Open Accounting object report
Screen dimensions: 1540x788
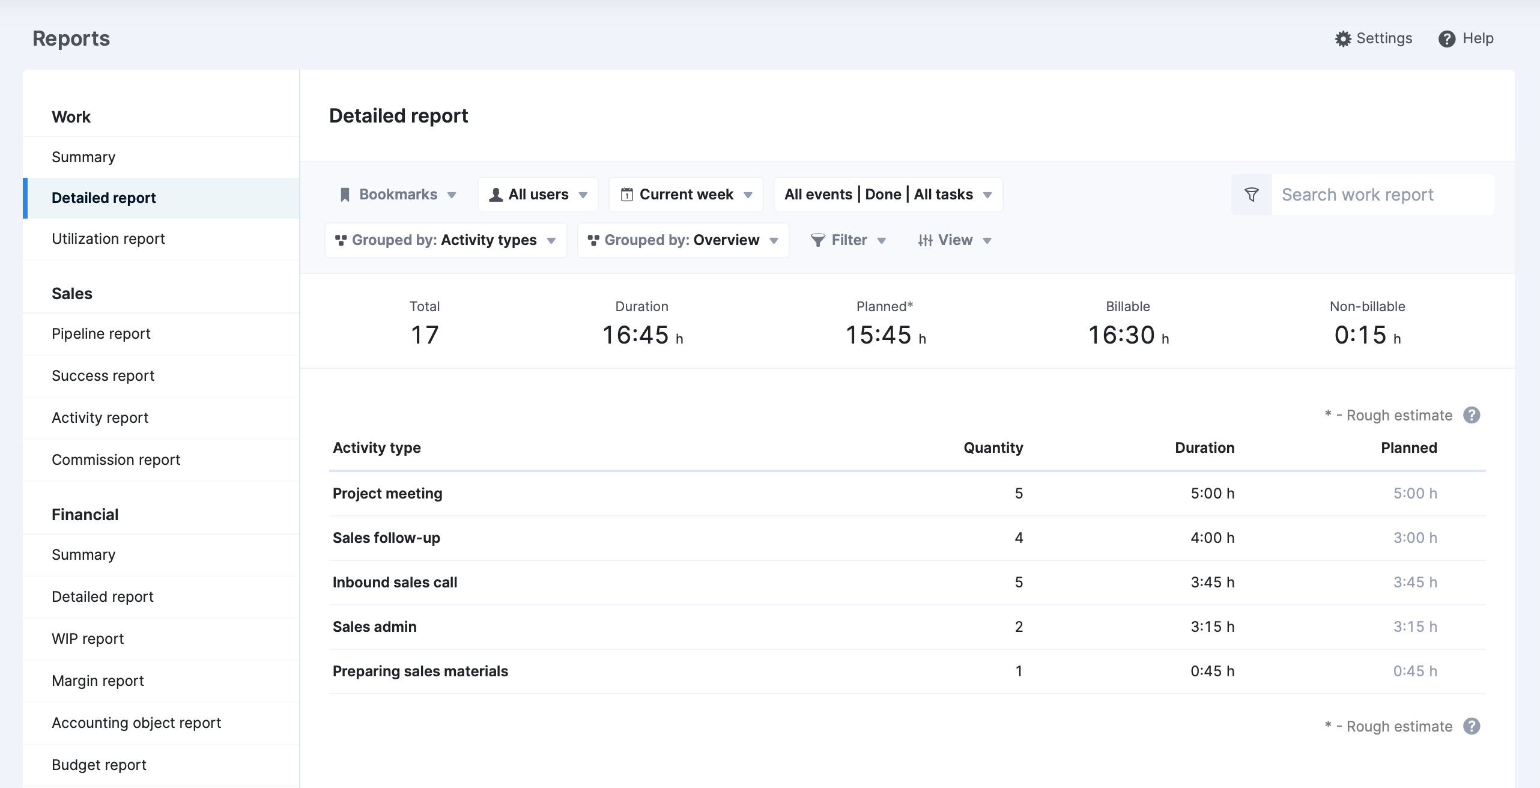tap(161, 723)
